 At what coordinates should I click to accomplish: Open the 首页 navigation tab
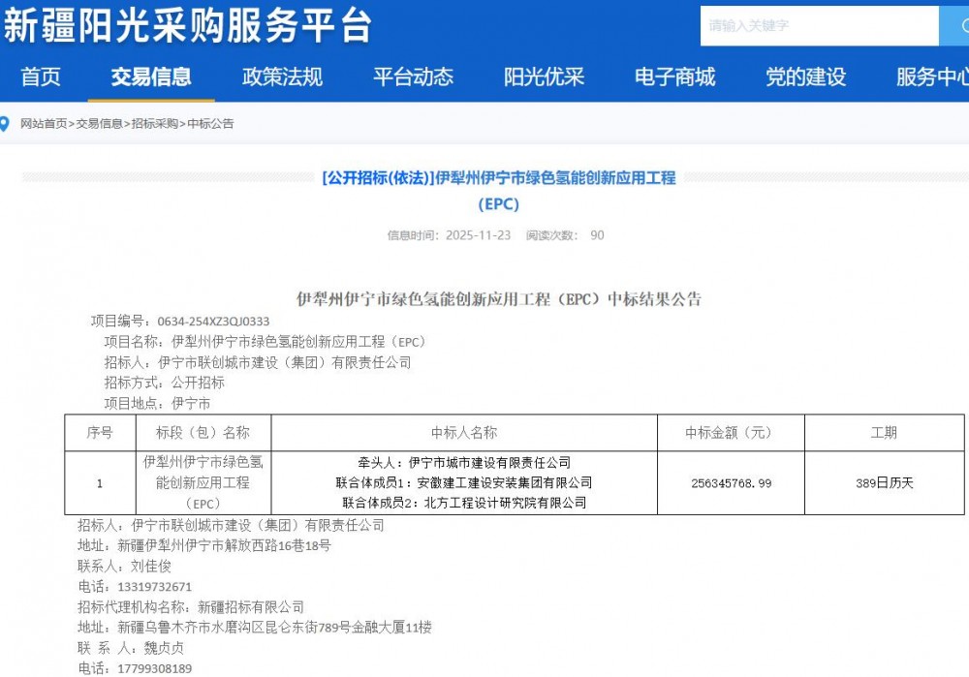point(41,77)
